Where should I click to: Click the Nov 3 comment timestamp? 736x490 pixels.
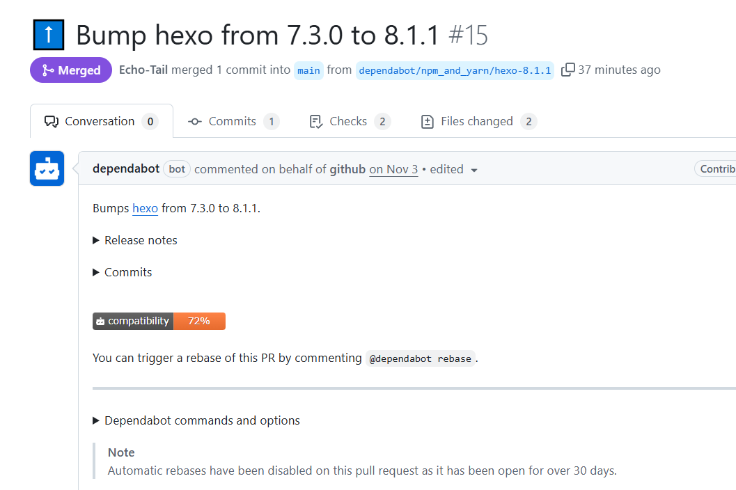point(393,169)
